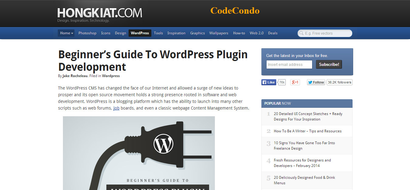Open the Inspiration category
The width and height of the screenshot is (410, 190).
pyautogui.click(x=176, y=33)
